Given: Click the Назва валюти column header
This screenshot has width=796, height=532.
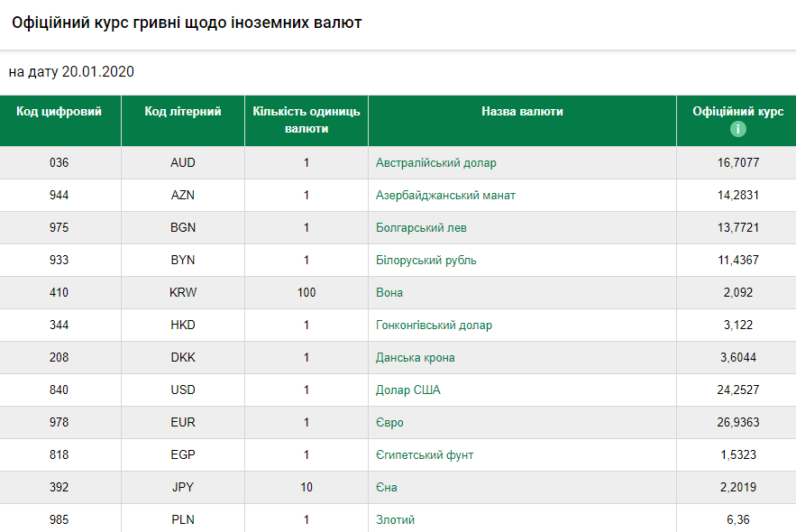Looking at the screenshot, I should [x=522, y=112].
